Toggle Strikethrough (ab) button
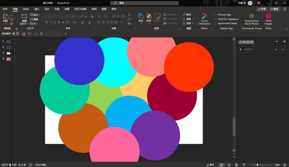289x167 pixels. click(x=63, y=22)
